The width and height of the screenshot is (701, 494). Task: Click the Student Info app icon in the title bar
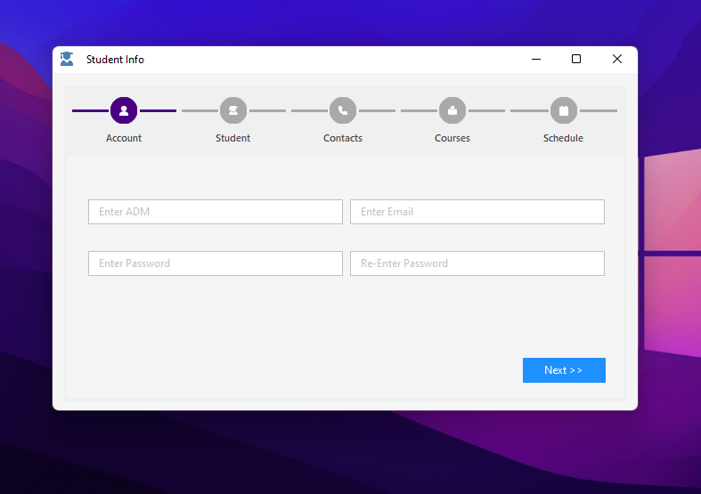[x=67, y=59]
